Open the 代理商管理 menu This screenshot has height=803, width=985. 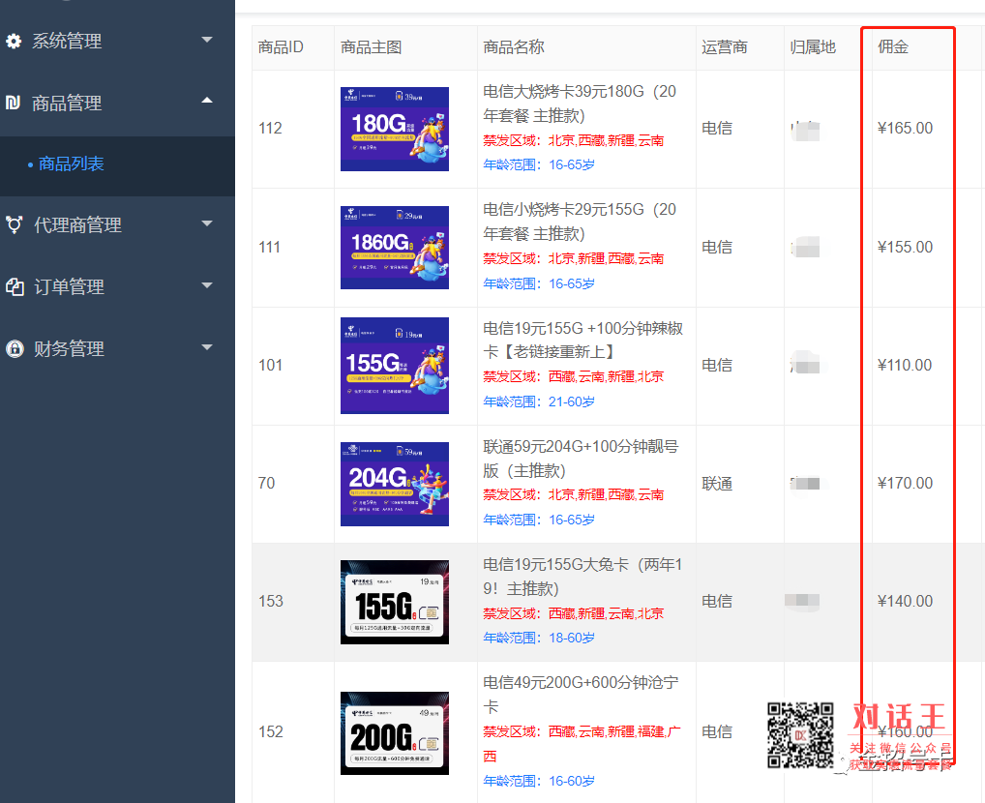tap(117, 224)
